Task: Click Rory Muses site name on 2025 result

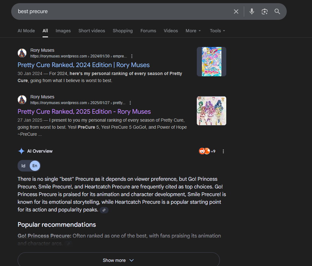Action: tap(42, 97)
